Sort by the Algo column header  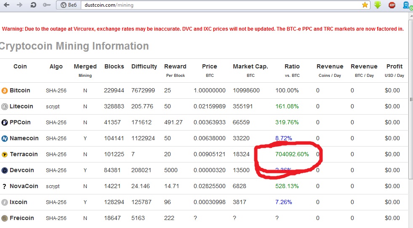[56, 66]
